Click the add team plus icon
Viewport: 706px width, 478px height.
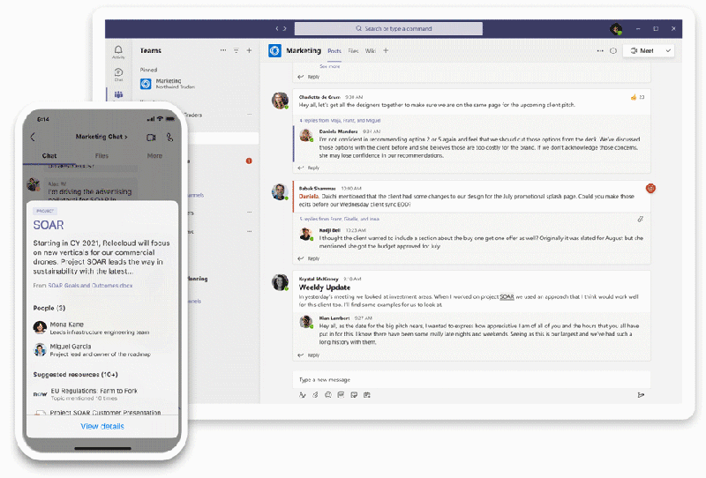pyautogui.click(x=249, y=51)
